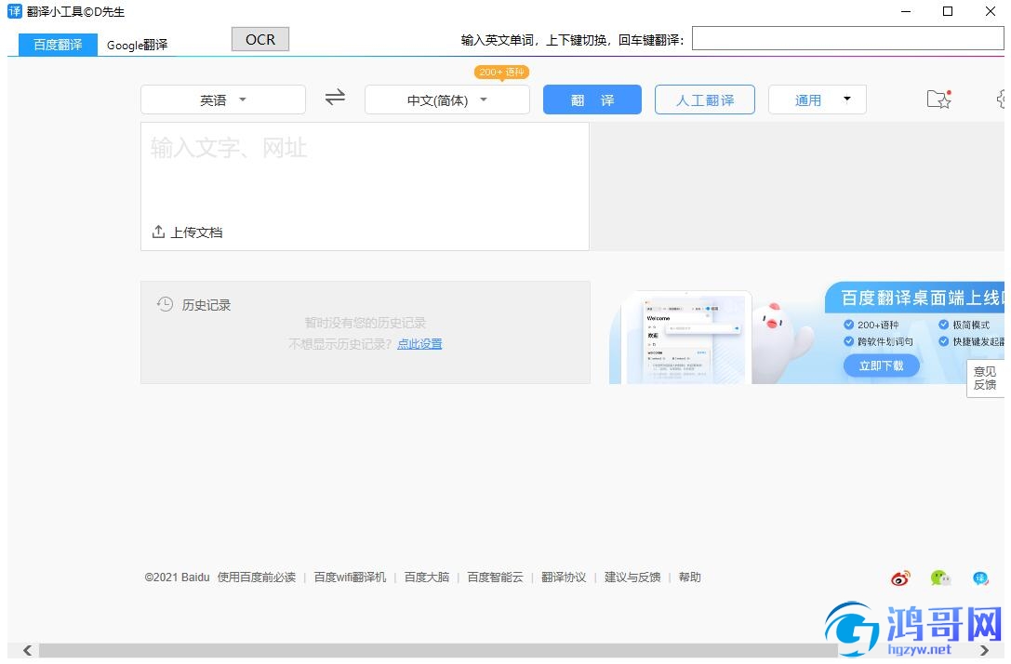
Task: Click the WeChat icon in the footer
Action: click(x=940, y=578)
